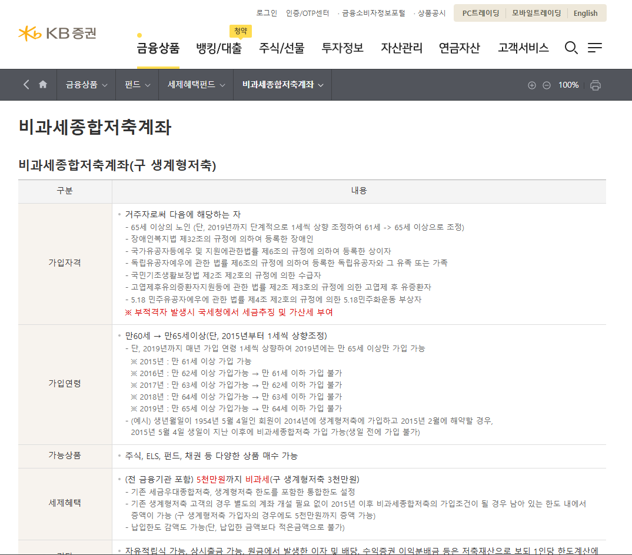Expand the 비과세종합저축계좌 breadcrumb dropdown
632x555 pixels.
(x=282, y=85)
